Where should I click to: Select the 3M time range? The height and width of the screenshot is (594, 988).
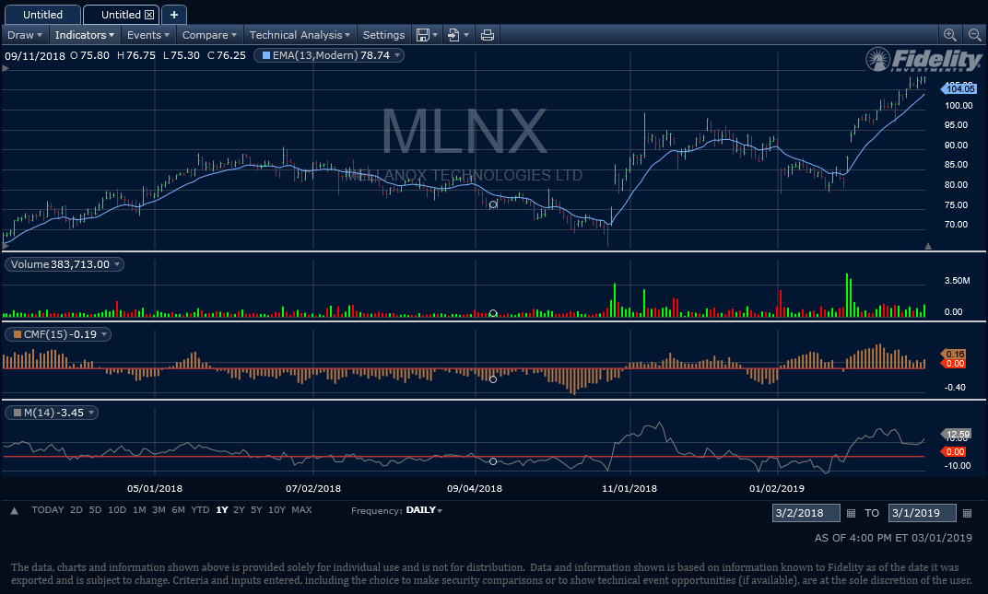point(159,510)
